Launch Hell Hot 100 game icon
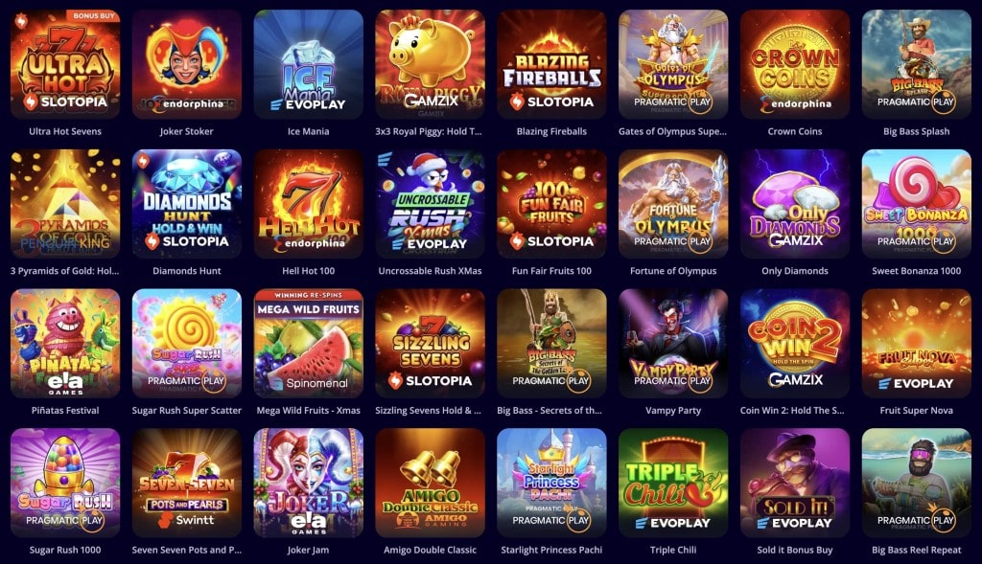This screenshot has width=982, height=564. [308, 204]
